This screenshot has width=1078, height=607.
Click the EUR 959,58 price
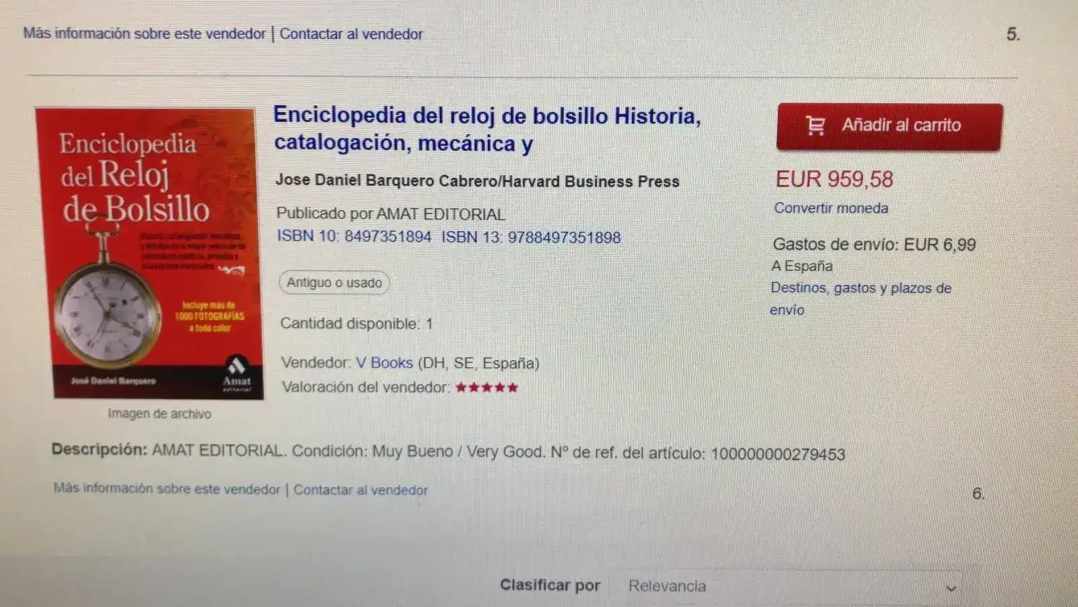pyautogui.click(x=834, y=179)
